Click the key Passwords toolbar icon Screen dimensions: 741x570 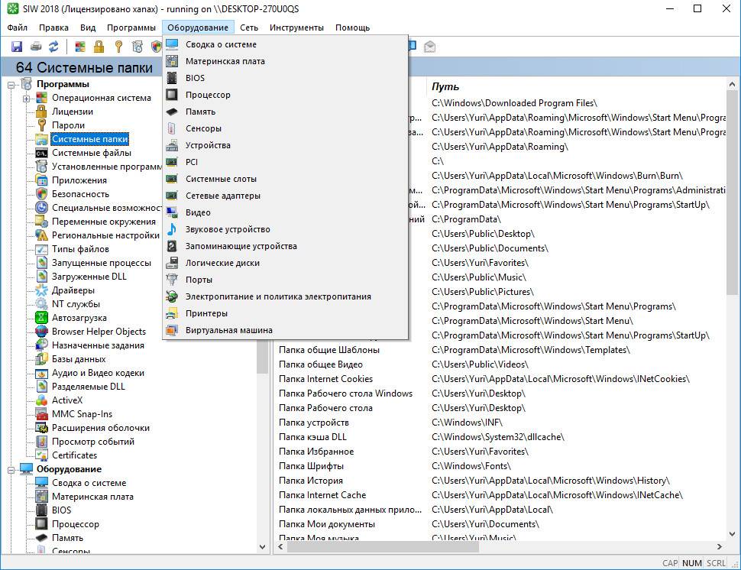click(x=118, y=47)
